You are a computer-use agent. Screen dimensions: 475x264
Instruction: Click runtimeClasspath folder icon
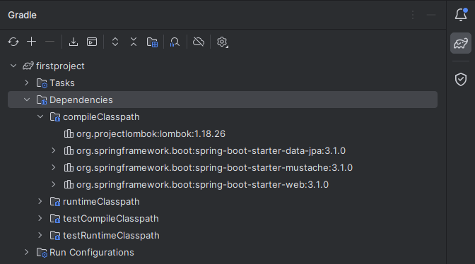coord(55,201)
